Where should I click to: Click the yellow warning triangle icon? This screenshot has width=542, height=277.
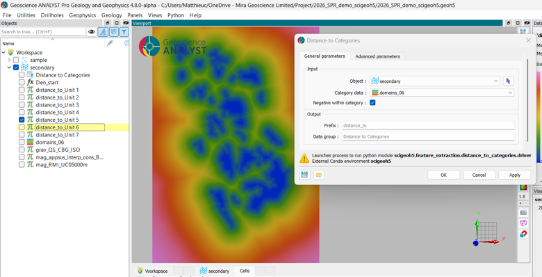pos(304,158)
